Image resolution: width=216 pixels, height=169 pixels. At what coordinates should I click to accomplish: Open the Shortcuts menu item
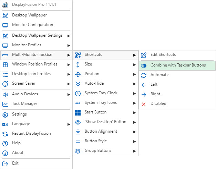click(x=105, y=55)
